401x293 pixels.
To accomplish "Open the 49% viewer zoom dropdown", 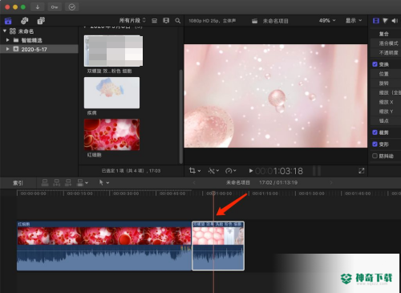I will click(x=327, y=21).
